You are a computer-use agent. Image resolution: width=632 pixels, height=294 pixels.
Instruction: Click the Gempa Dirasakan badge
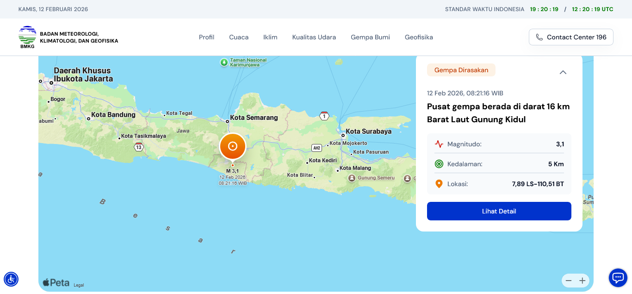click(461, 70)
